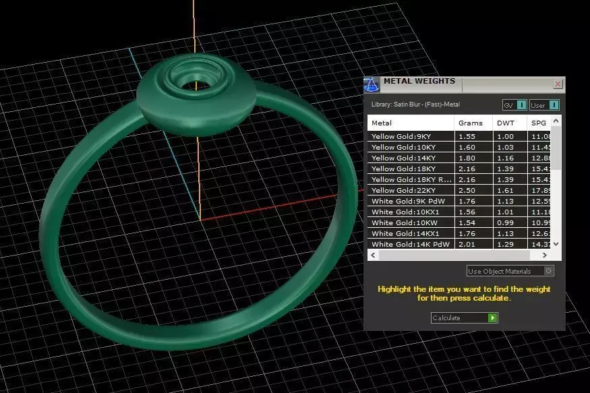The height and width of the screenshot is (393, 590).
Task: Click the 1.16 DWT cell
Action: click(x=510, y=158)
